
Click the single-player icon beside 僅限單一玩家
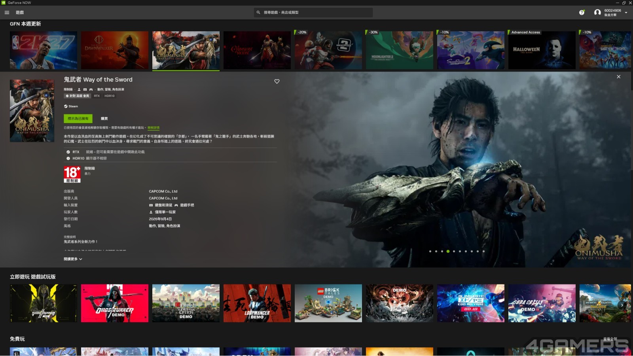click(x=151, y=212)
